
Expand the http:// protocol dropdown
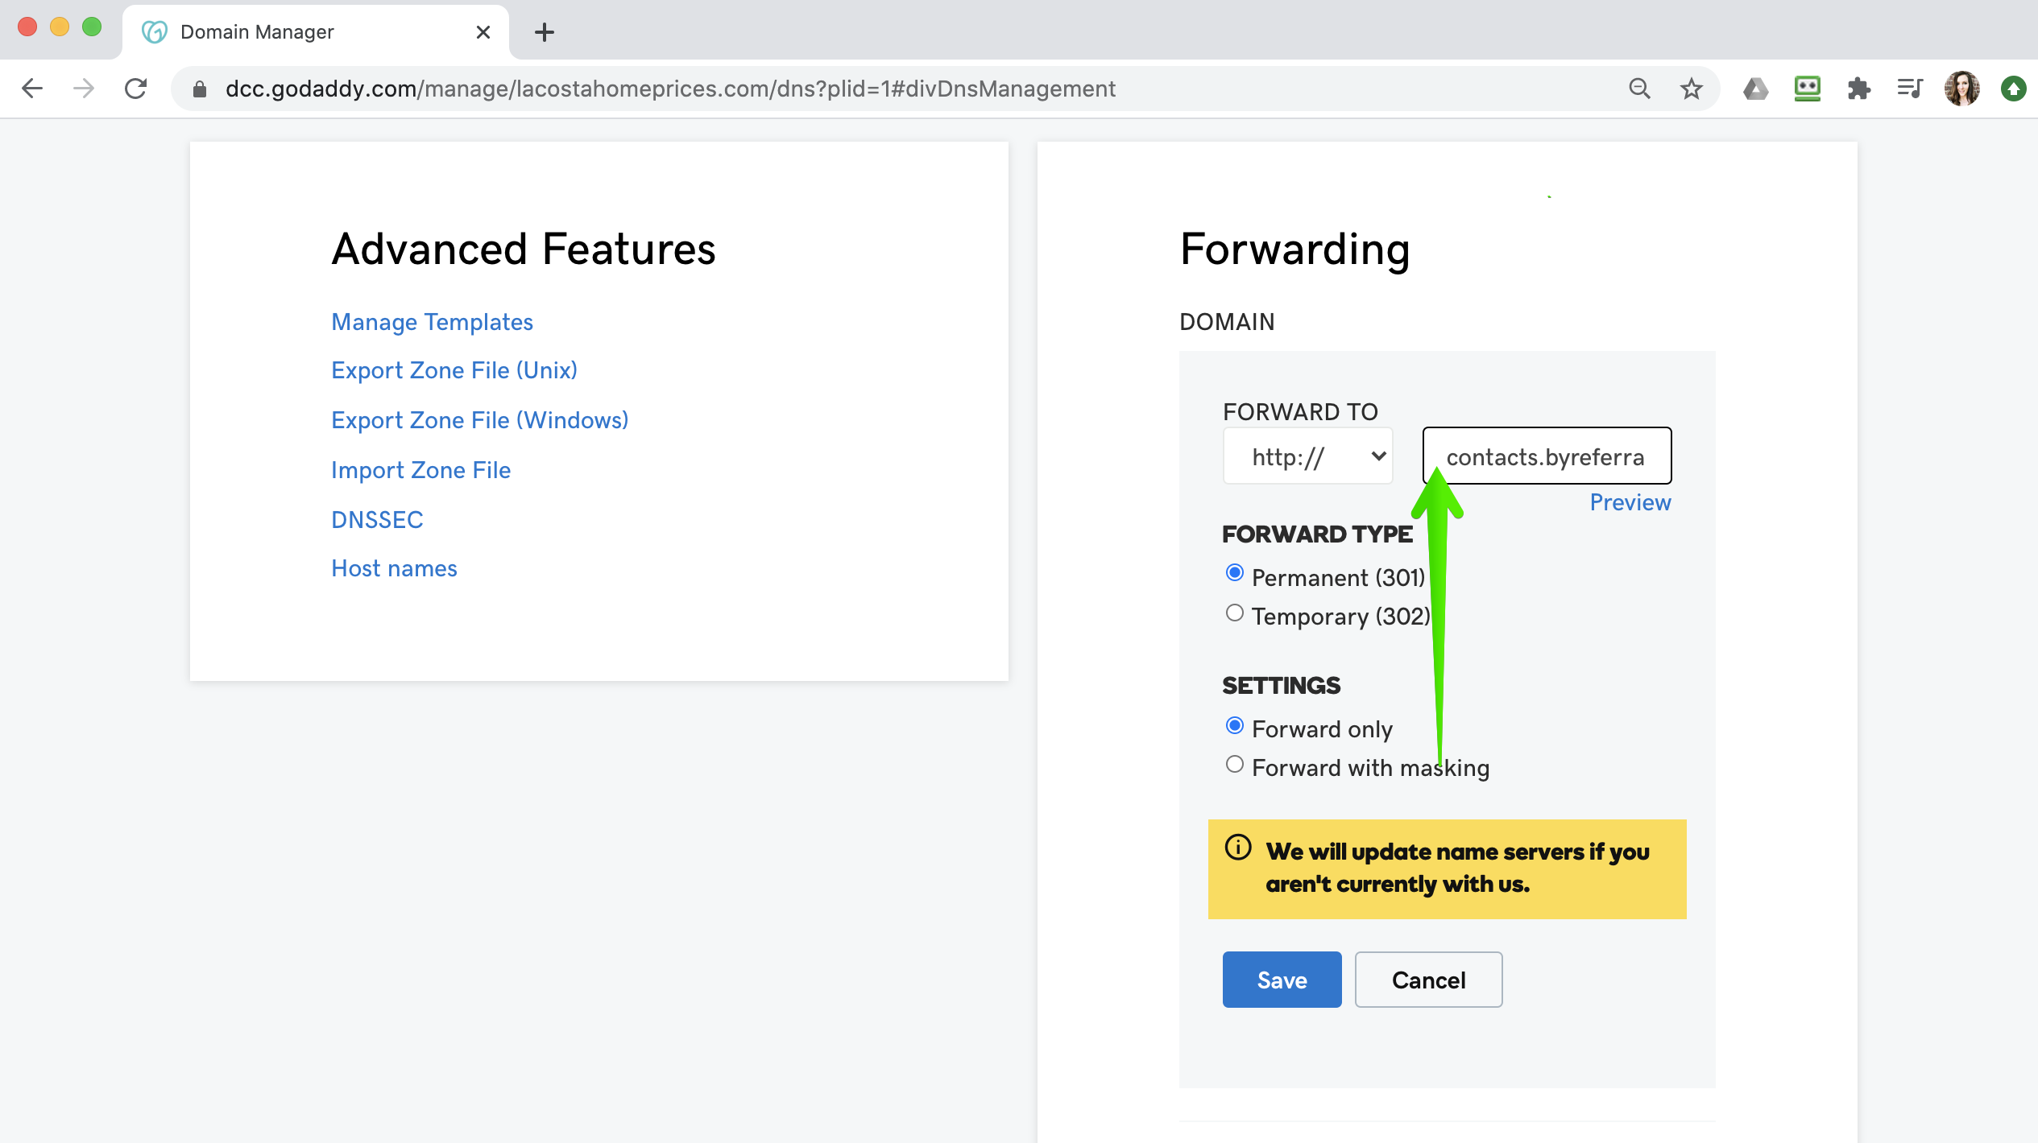point(1308,457)
